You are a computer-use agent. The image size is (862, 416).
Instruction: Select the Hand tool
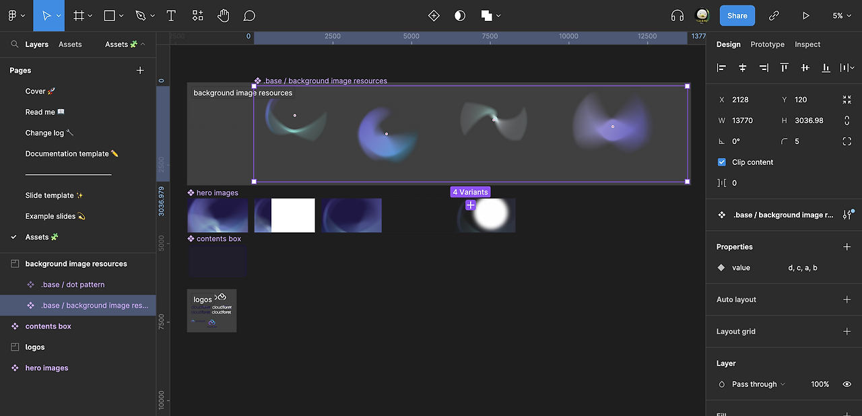click(x=224, y=15)
